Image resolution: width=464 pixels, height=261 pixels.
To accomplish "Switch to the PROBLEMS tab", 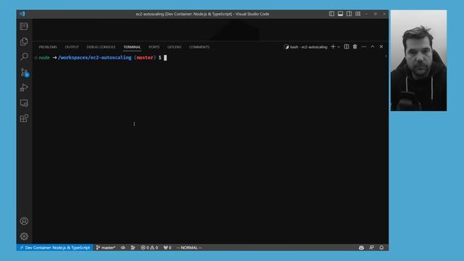I will (x=48, y=47).
